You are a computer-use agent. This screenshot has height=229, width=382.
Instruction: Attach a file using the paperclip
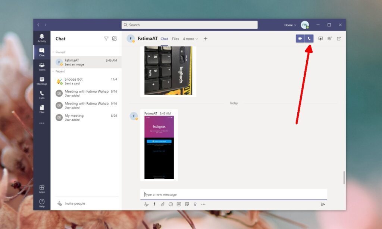tap(163, 204)
